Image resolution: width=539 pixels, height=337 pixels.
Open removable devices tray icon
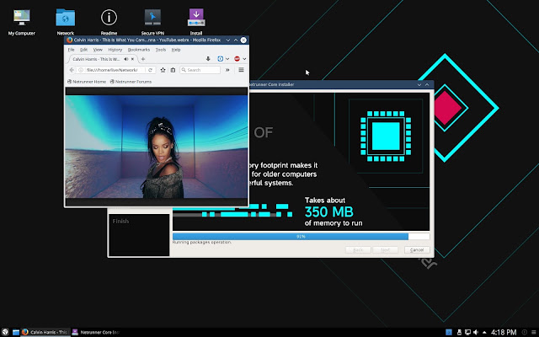(x=459, y=332)
